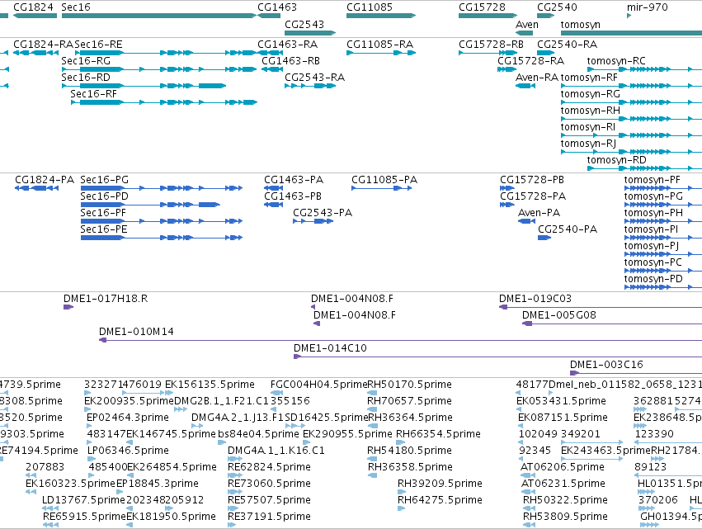Click EST RH53809.5prime
Viewport: 702px width, 529px height.
click(x=565, y=517)
